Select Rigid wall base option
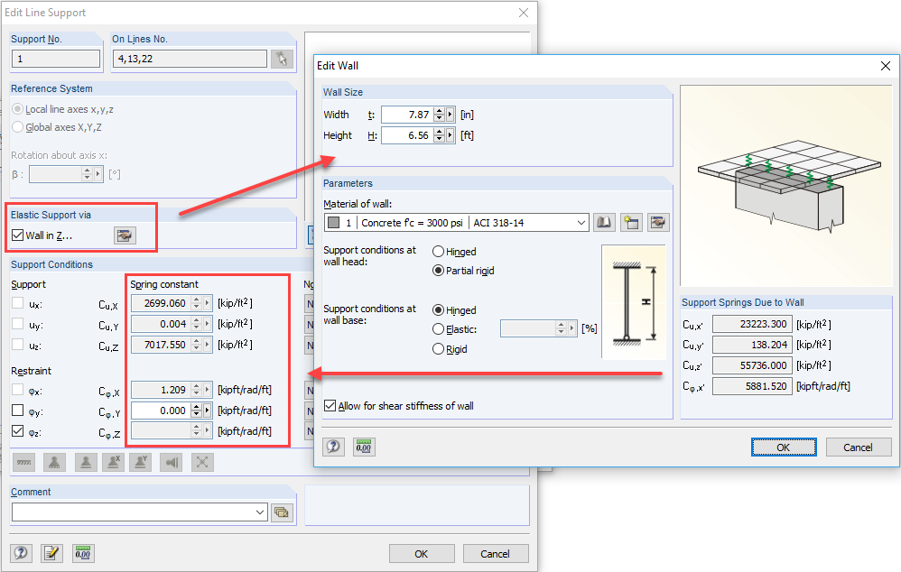901x572 pixels. [439, 349]
